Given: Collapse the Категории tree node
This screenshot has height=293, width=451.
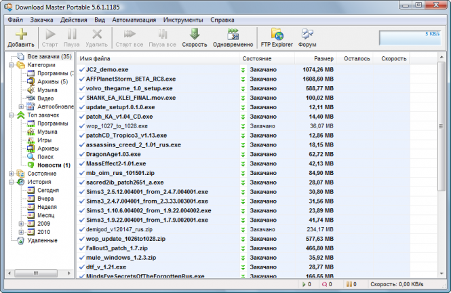Looking at the screenshot, I should (12, 65).
